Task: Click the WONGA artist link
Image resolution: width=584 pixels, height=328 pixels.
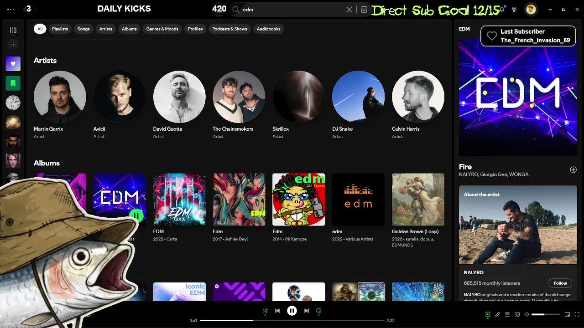Action: pyautogui.click(x=519, y=174)
